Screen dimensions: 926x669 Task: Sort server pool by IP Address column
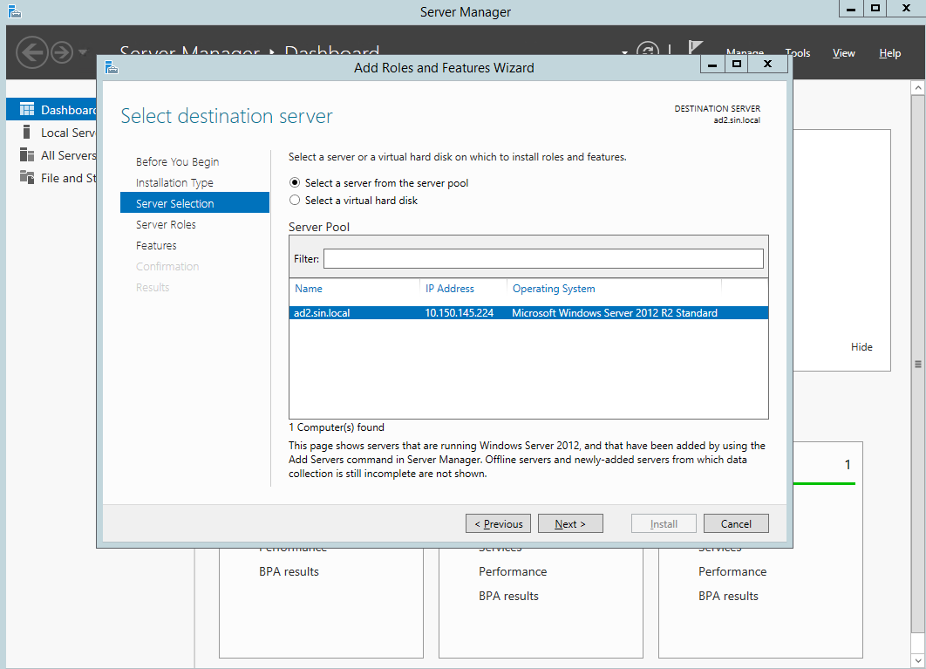point(449,289)
